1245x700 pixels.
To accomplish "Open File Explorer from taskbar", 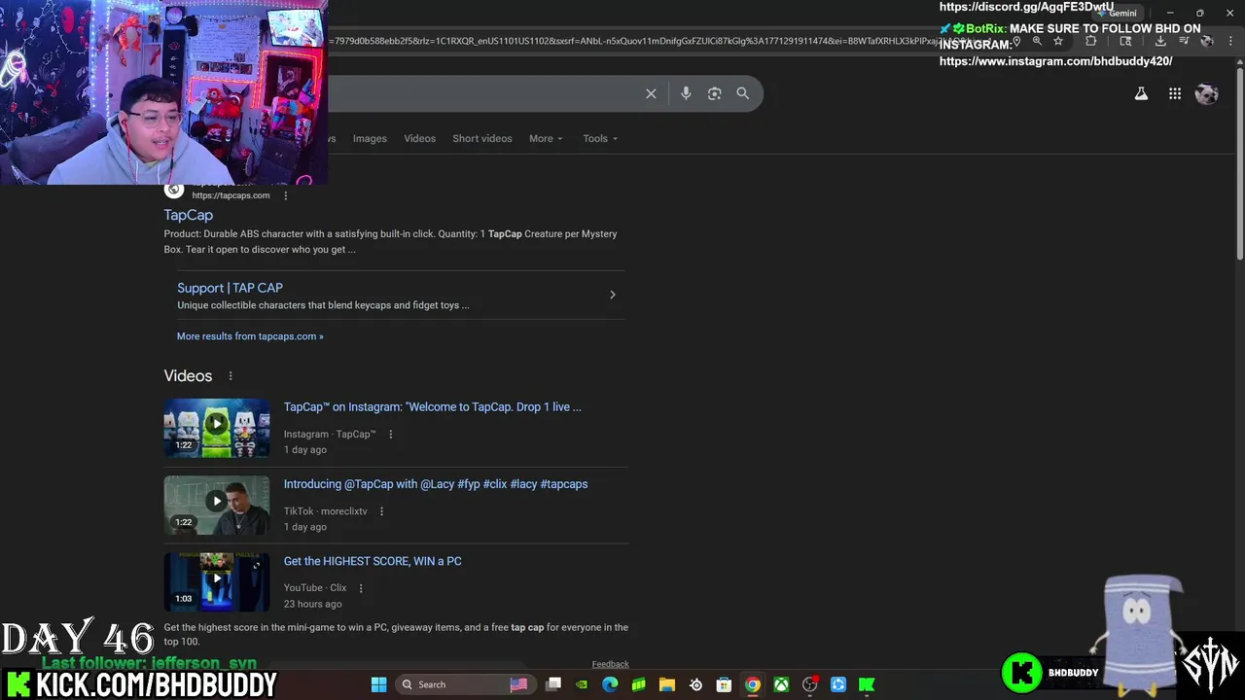I will [x=667, y=684].
